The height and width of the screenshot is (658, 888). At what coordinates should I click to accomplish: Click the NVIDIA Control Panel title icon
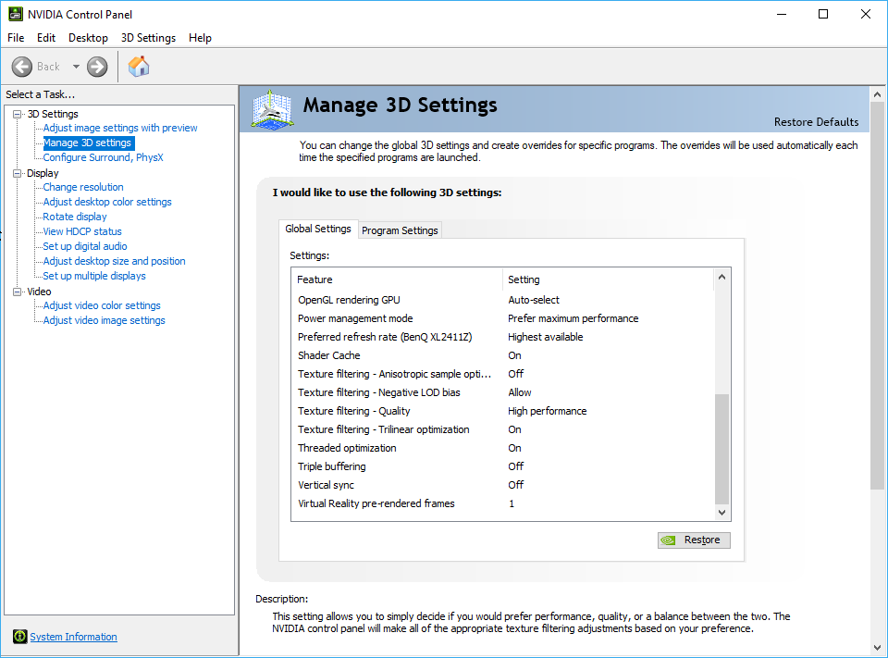click(16, 14)
